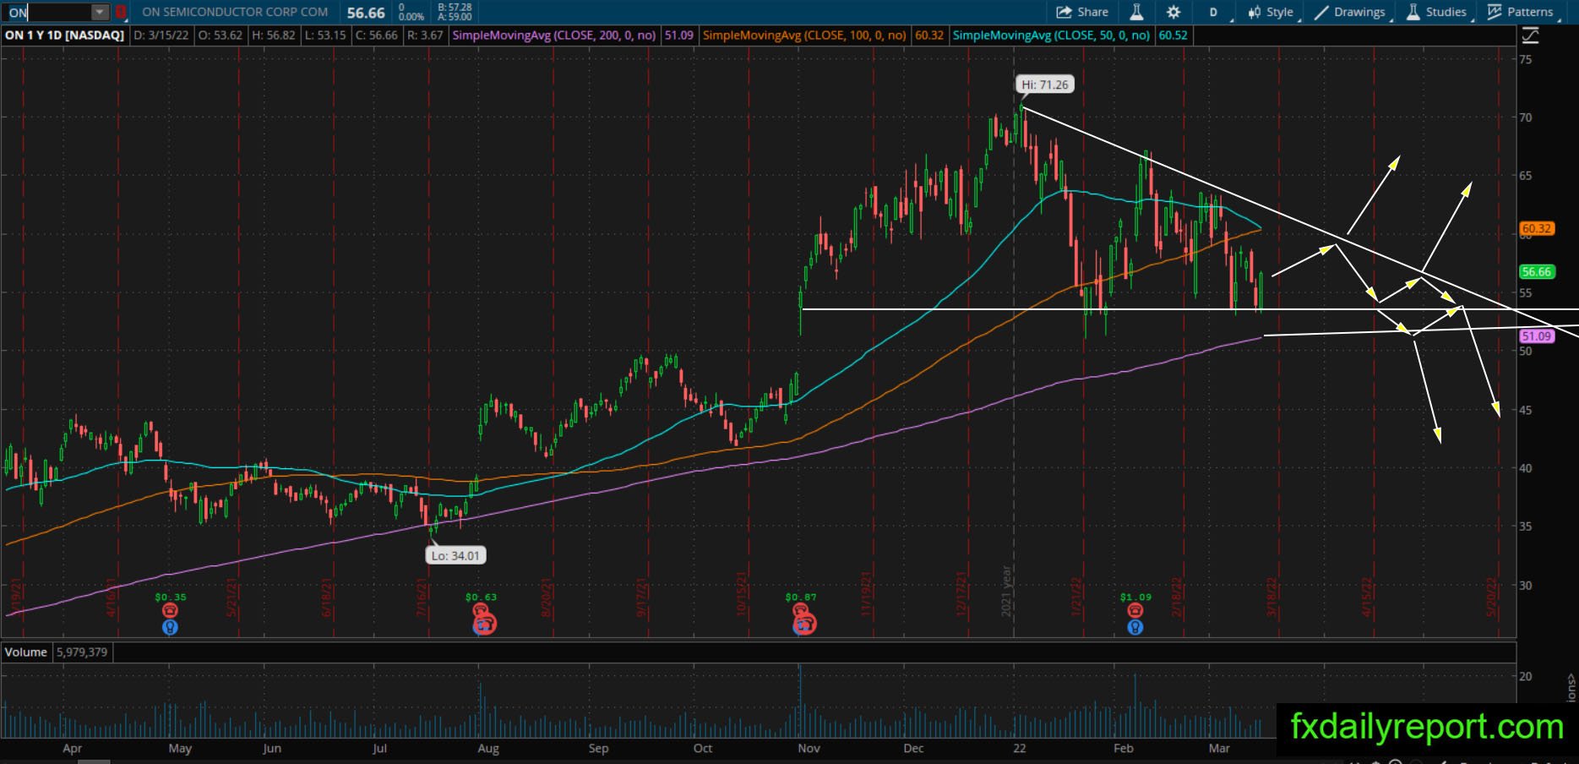
Task: Open the linked-symbol red clipboard icon
Action: (x=121, y=12)
